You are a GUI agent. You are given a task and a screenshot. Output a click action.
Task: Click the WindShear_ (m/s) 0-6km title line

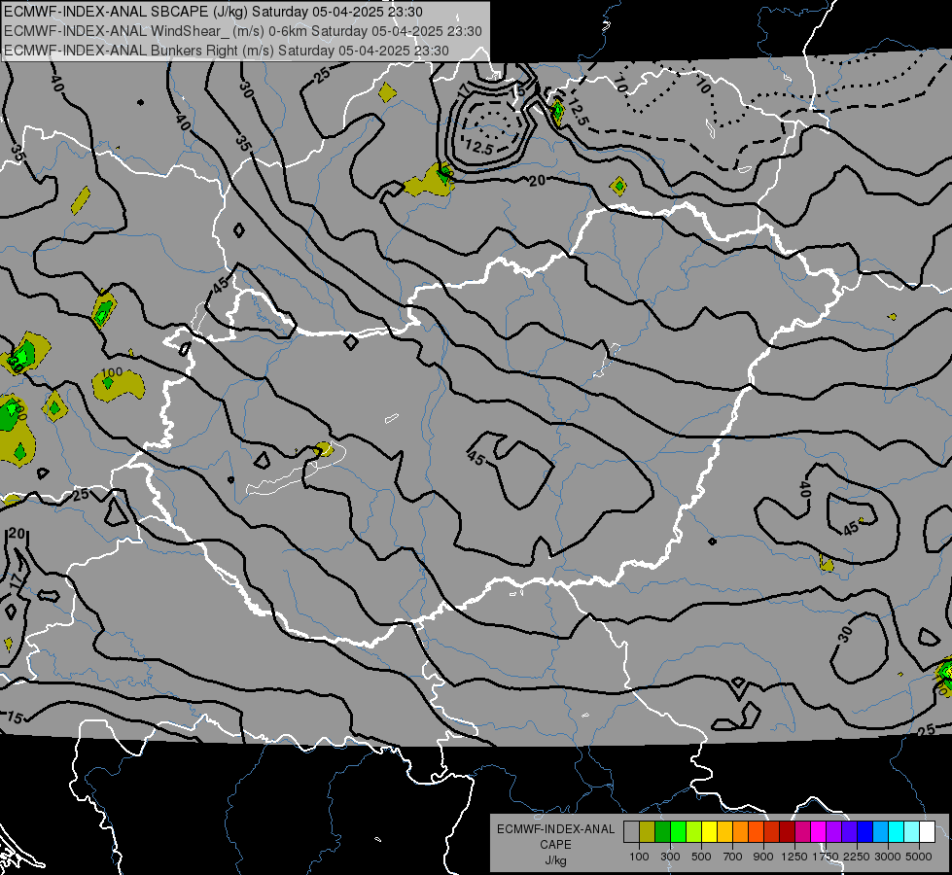[x=243, y=31]
